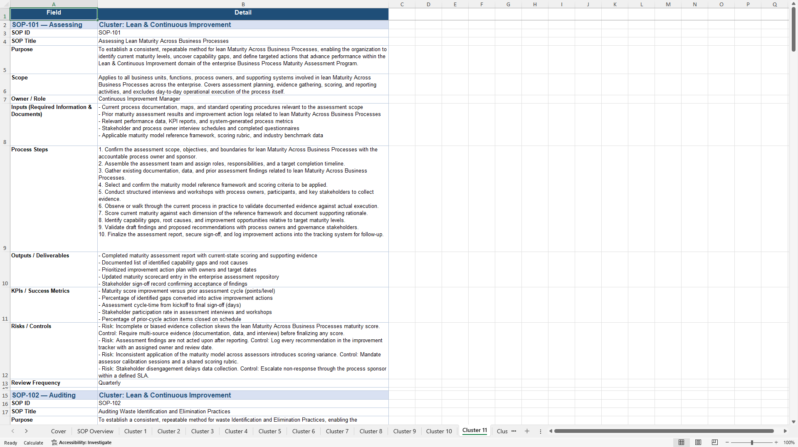Switch to Cluster 5 tab
This screenshot has width=798, height=447.
tap(270, 431)
